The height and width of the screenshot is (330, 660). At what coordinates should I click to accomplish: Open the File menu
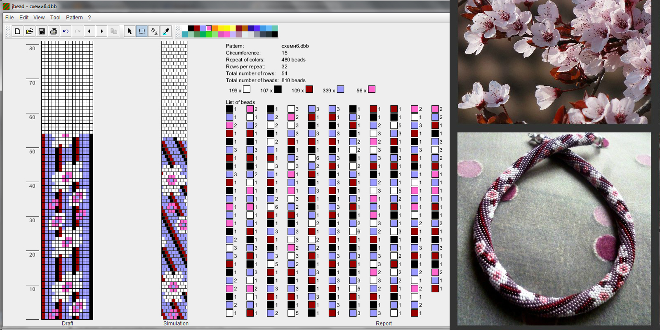point(9,17)
